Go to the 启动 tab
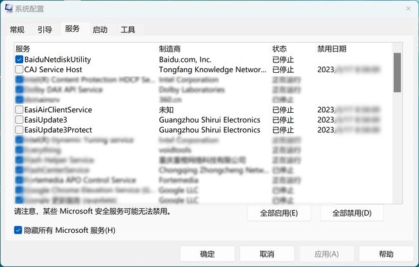 coord(100,30)
